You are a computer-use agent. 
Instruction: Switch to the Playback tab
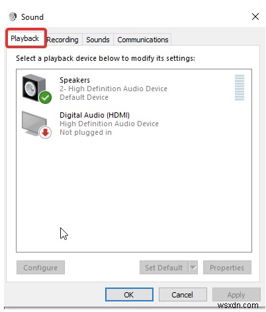tap(24, 38)
